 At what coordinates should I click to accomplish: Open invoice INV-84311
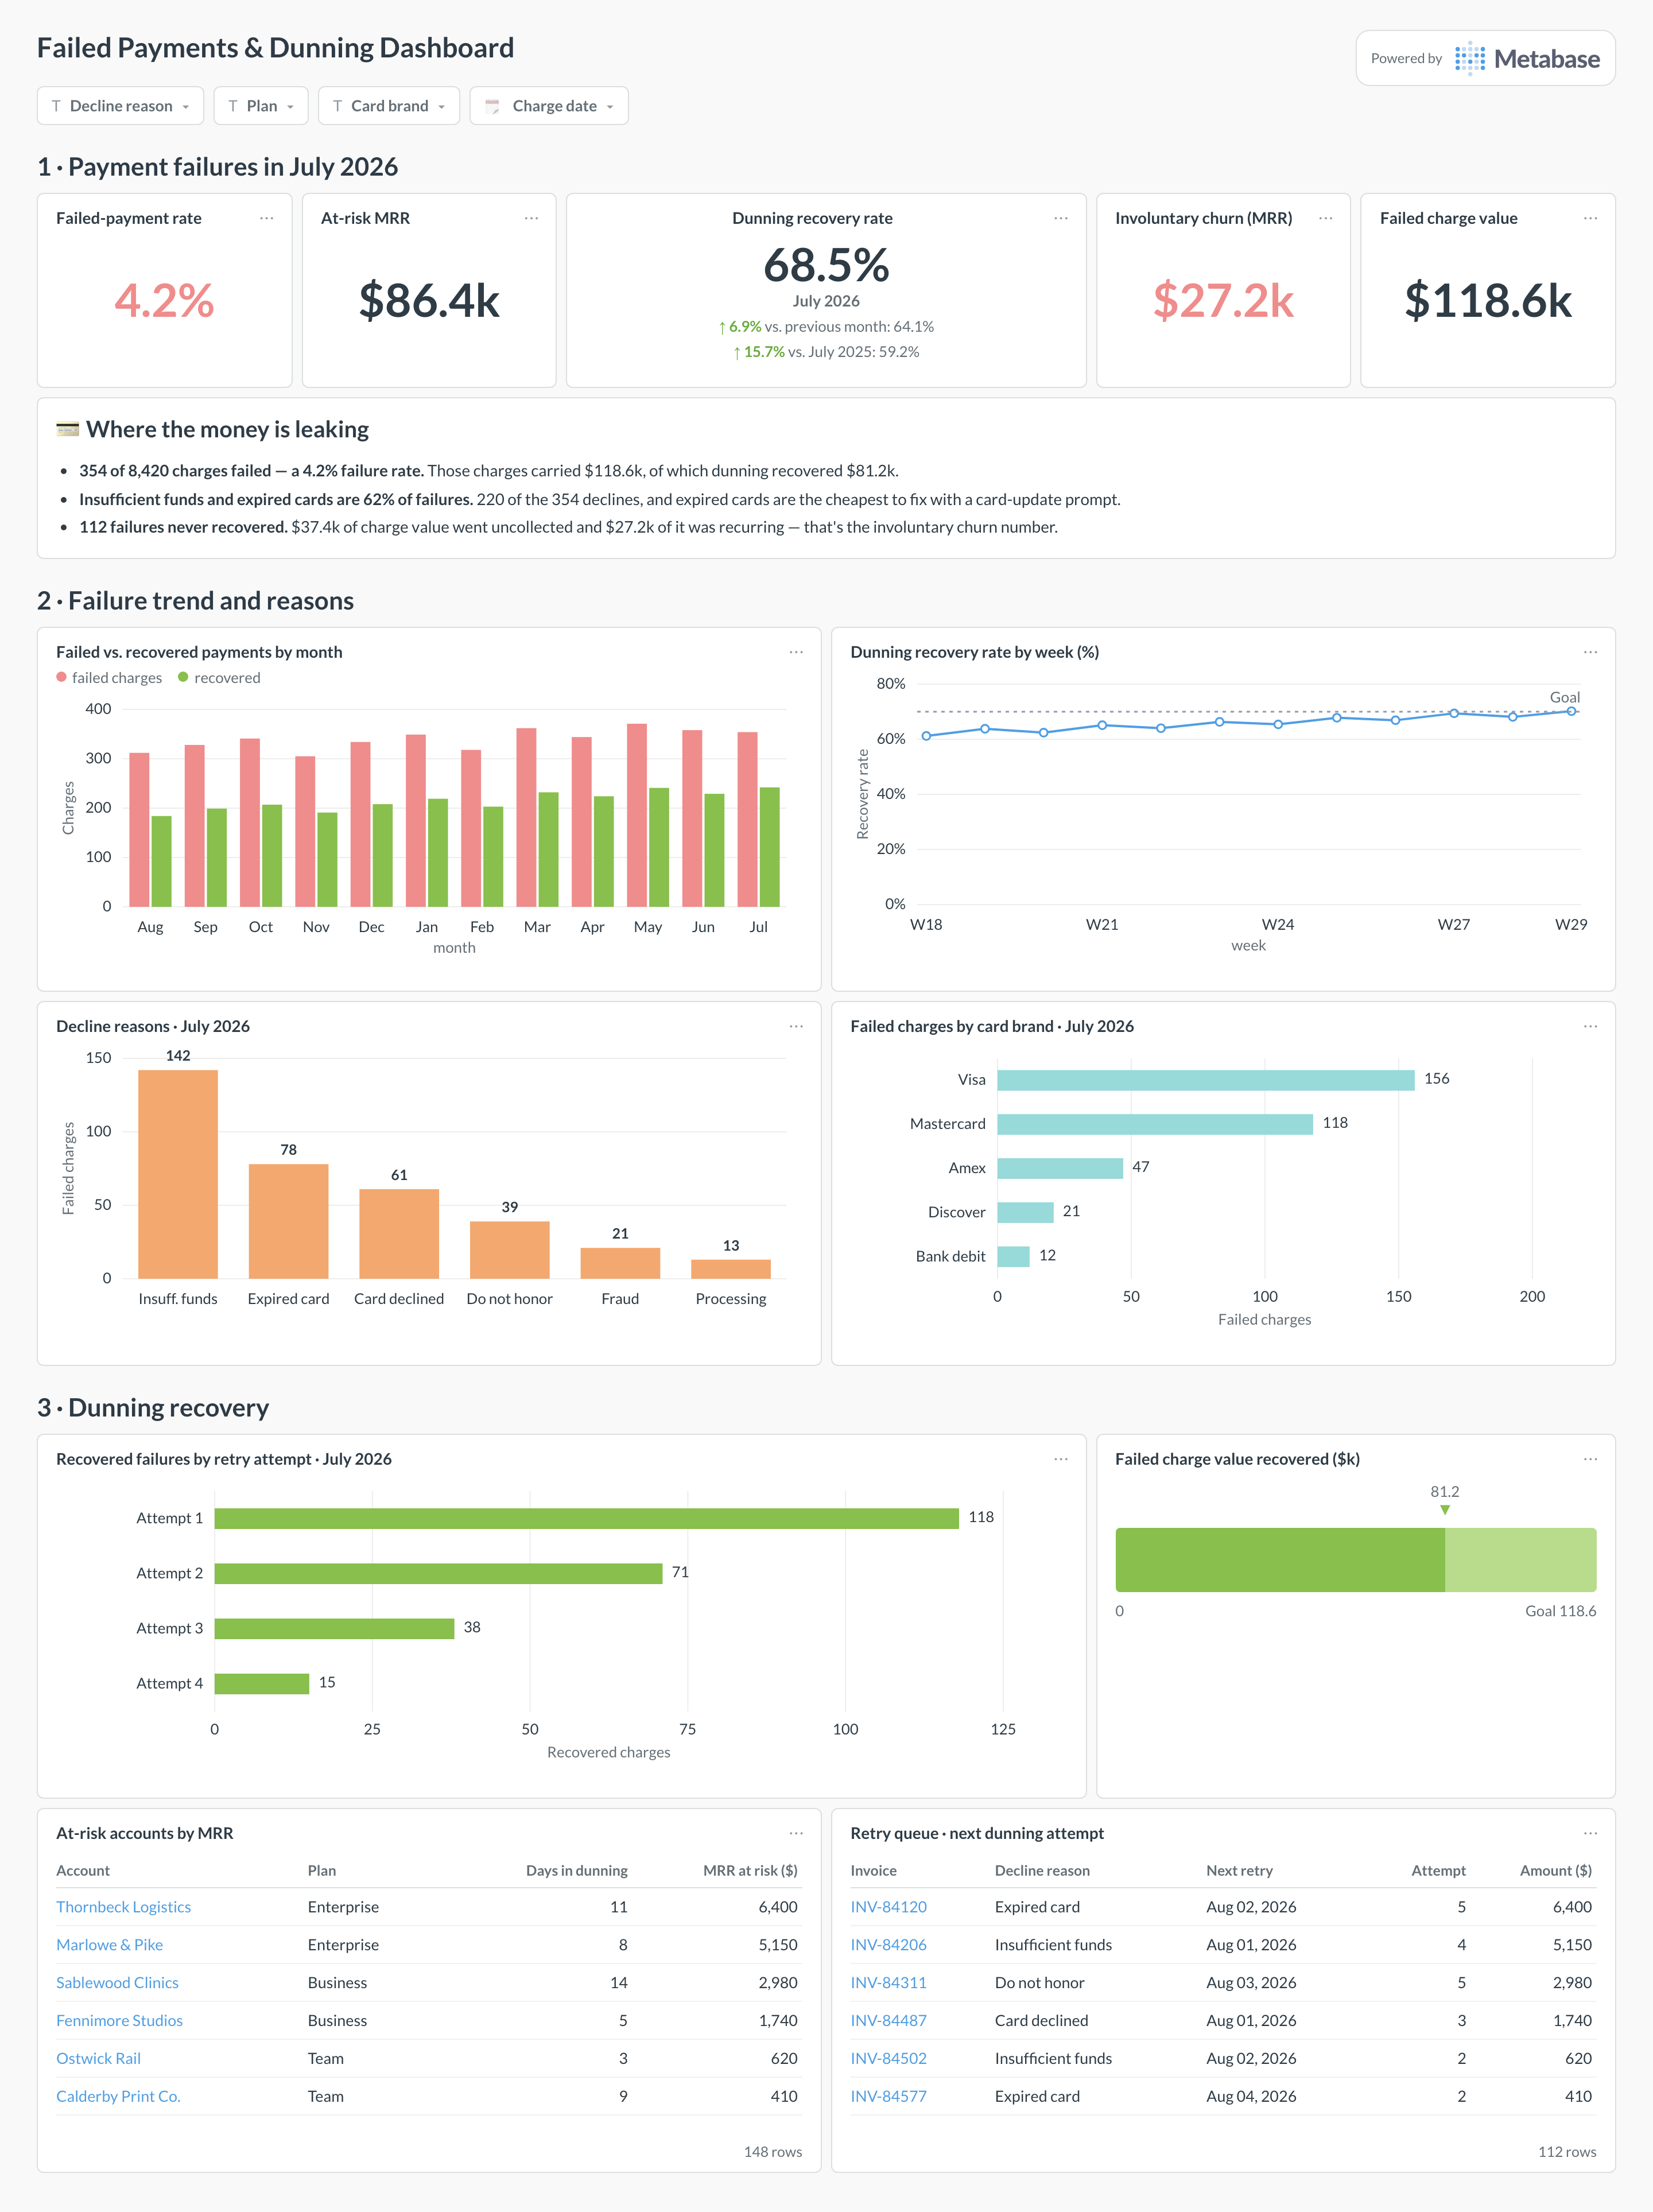pyautogui.click(x=888, y=1983)
